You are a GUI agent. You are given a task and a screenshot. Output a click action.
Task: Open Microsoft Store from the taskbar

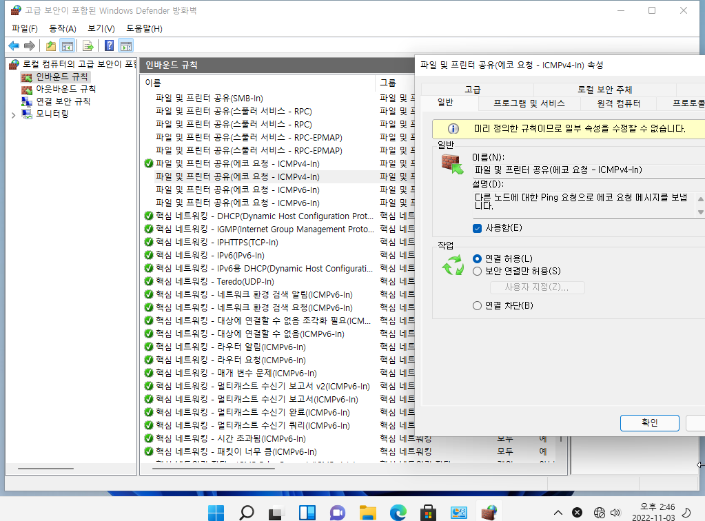(x=429, y=513)
